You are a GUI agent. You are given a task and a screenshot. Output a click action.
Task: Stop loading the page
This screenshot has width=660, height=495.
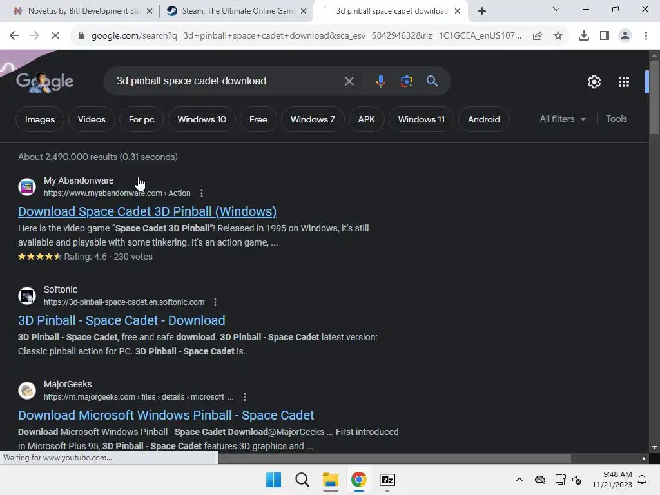(x=55, y=36)
